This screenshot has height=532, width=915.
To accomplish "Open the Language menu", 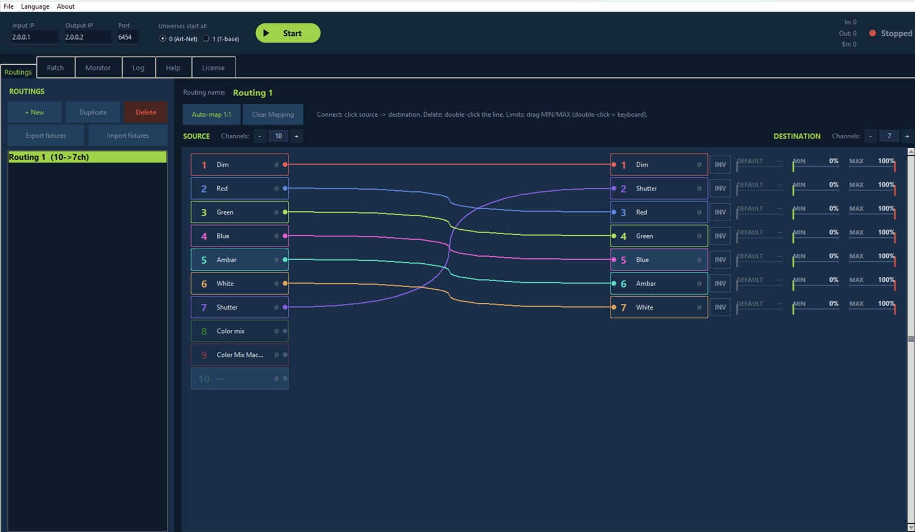I will point(35,6).
